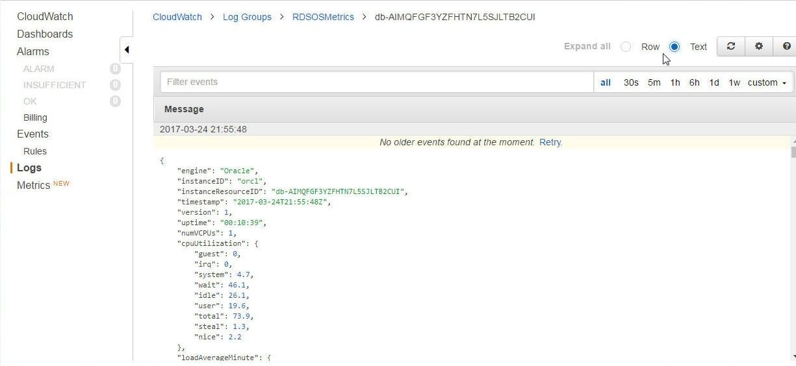Collapse the sidebar with the arrow tab

127,49
